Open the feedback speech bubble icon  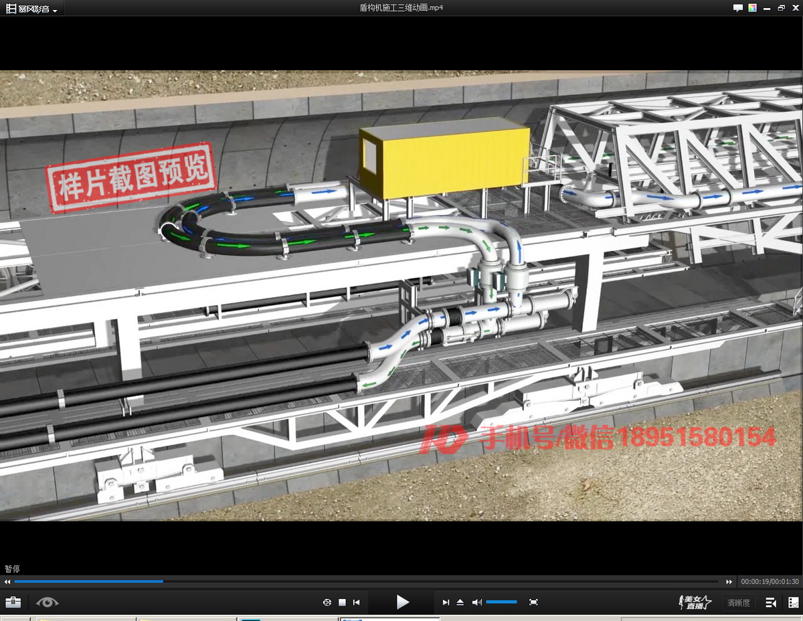pos(738,8)
